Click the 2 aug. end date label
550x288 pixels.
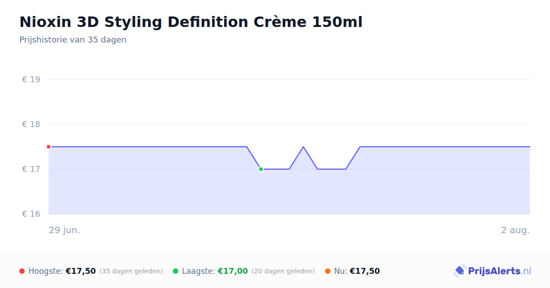click(x=515, y=230)
